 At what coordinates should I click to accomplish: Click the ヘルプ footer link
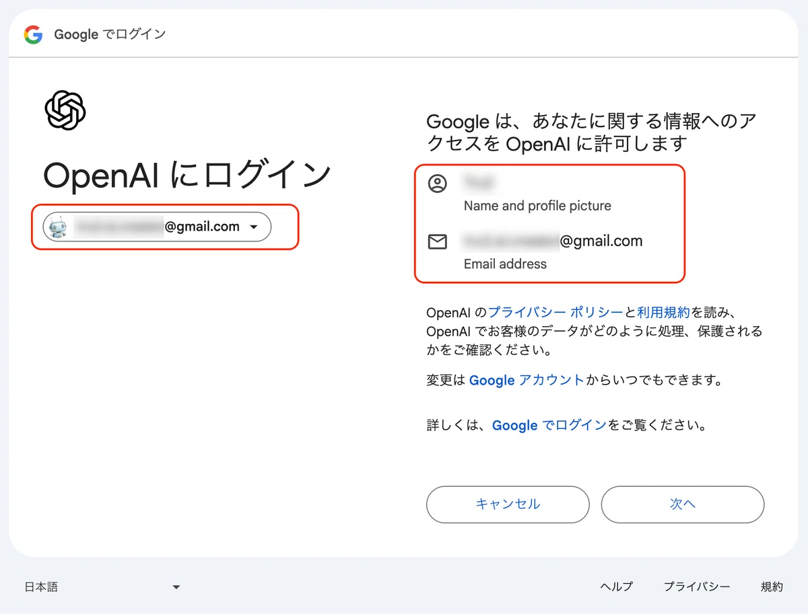click(617, 587)
